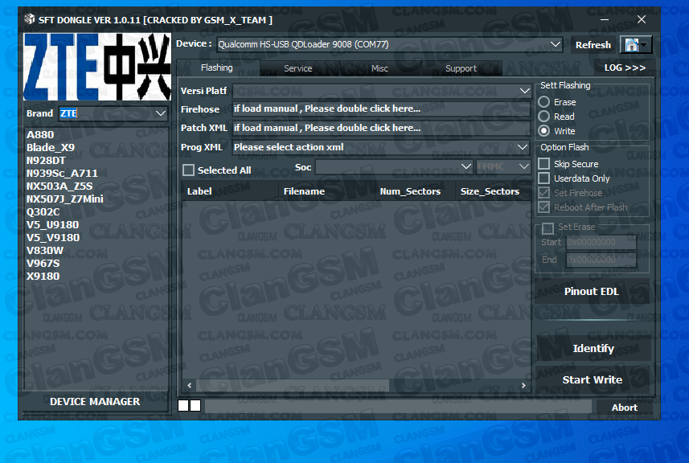Switch to the Flashing tab
Image resolution: width=689 pixels, height=463 pixels.
click(217, 68)
